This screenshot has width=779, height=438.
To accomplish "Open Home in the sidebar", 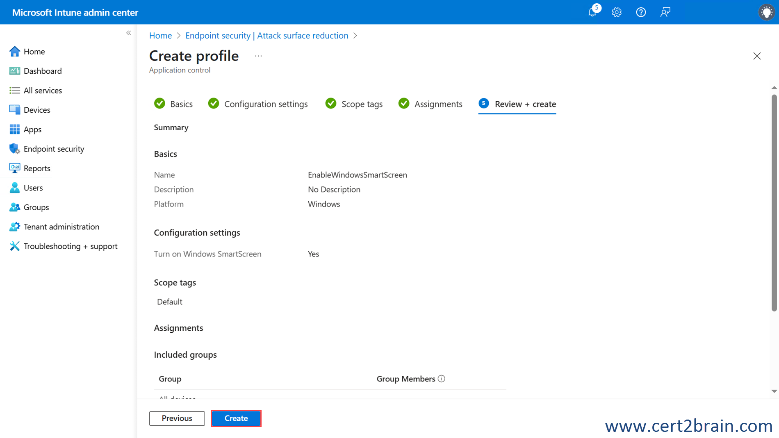I will (x=34, y=51).
